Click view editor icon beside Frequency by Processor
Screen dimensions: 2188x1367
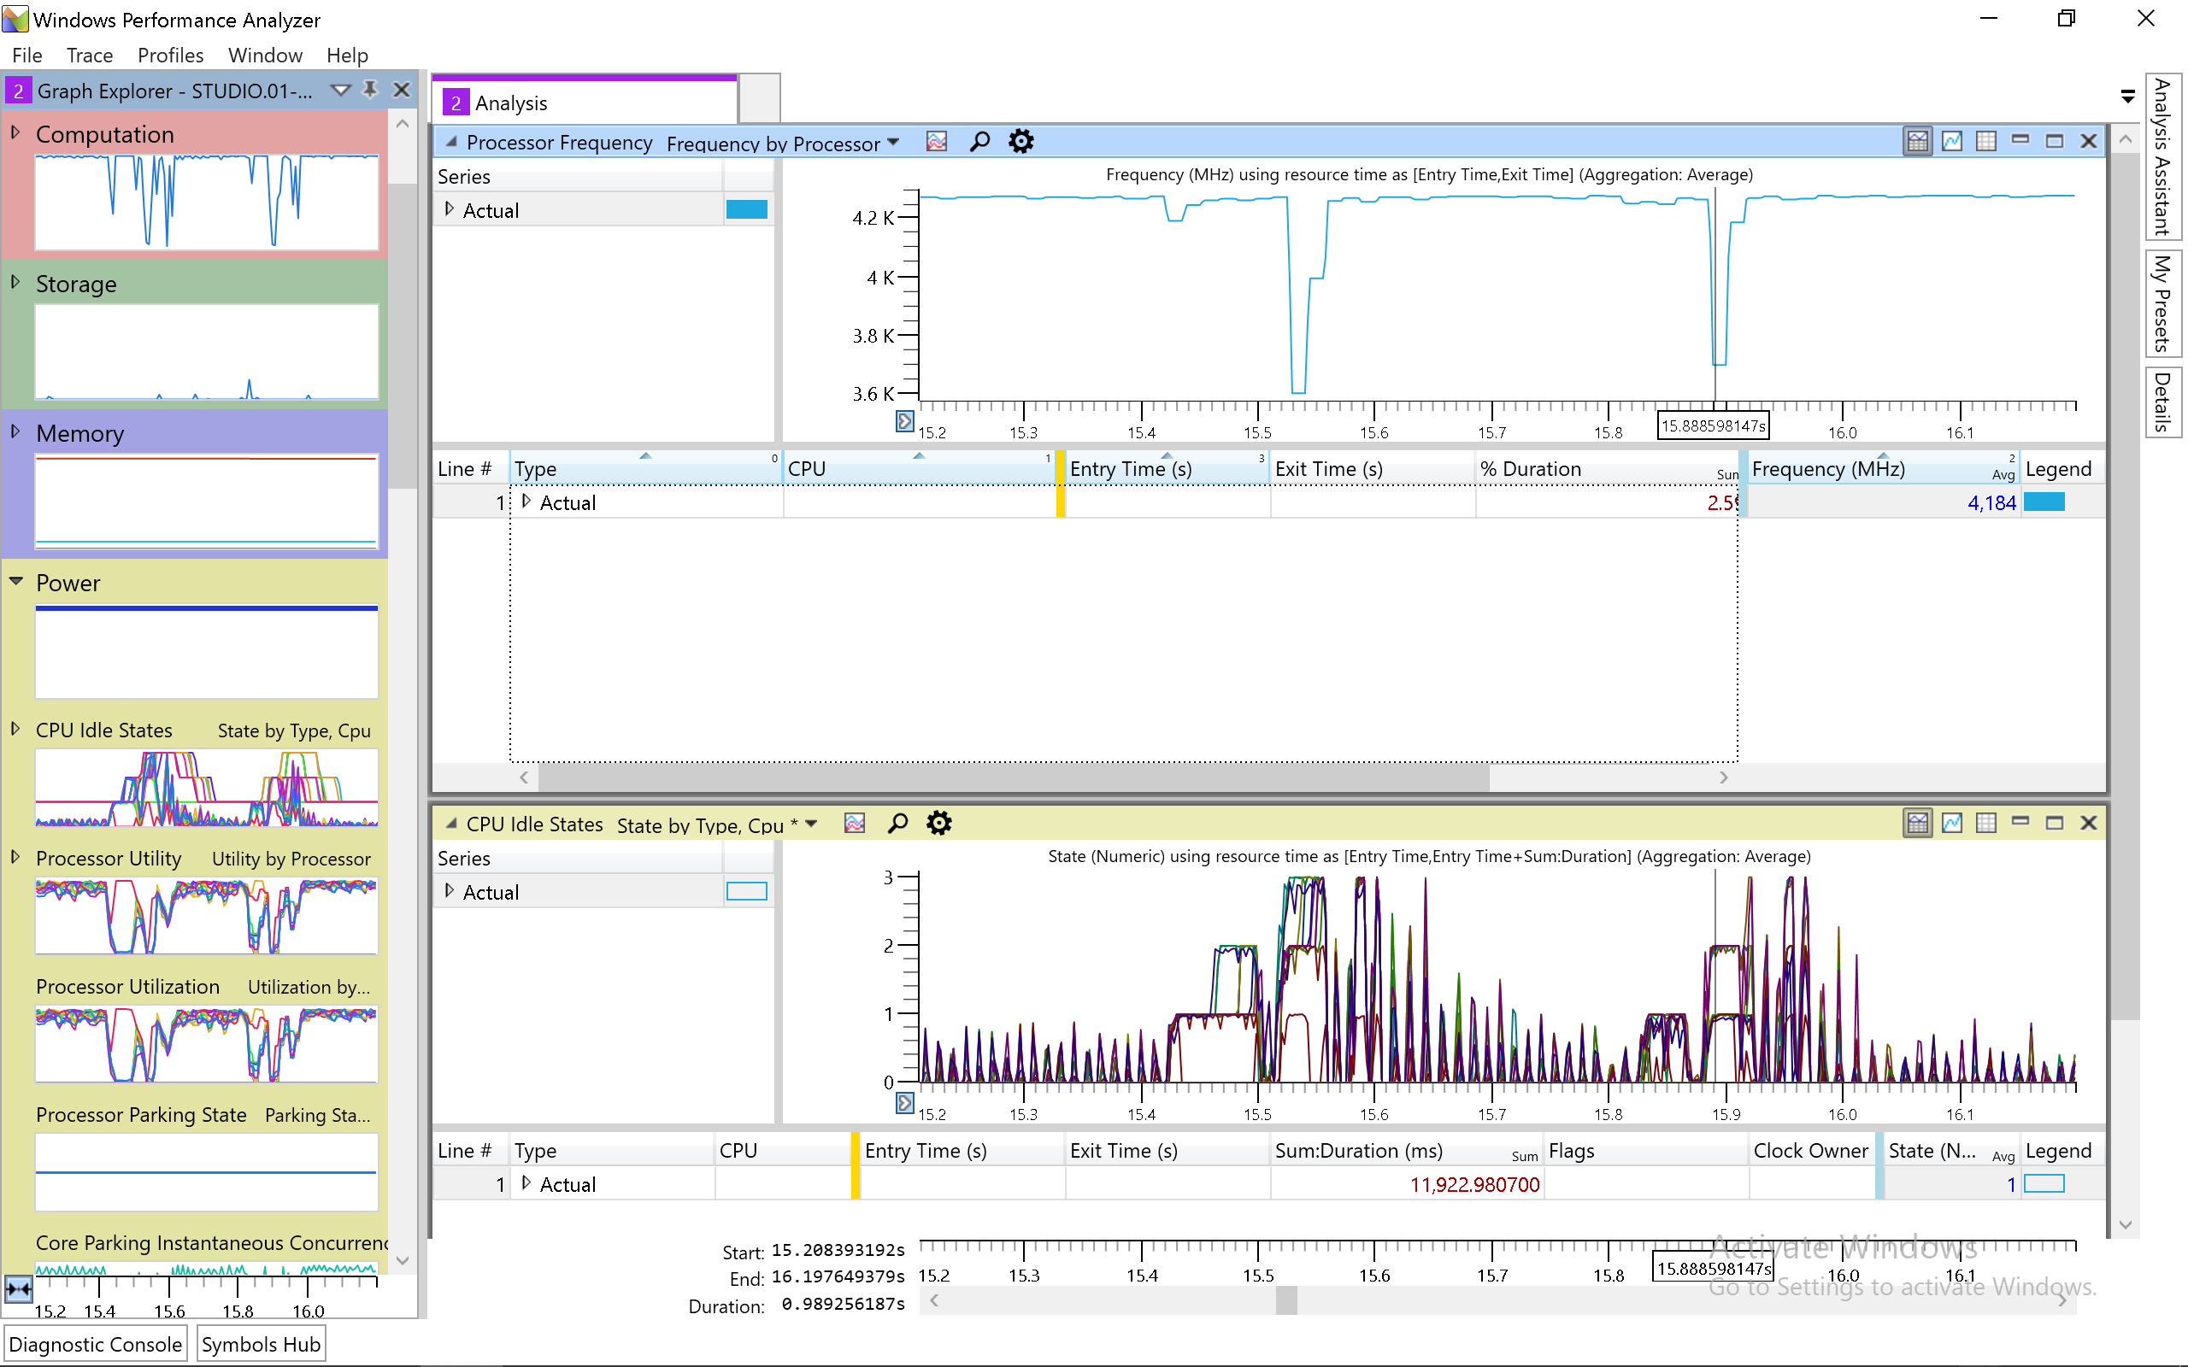(937, 142)
